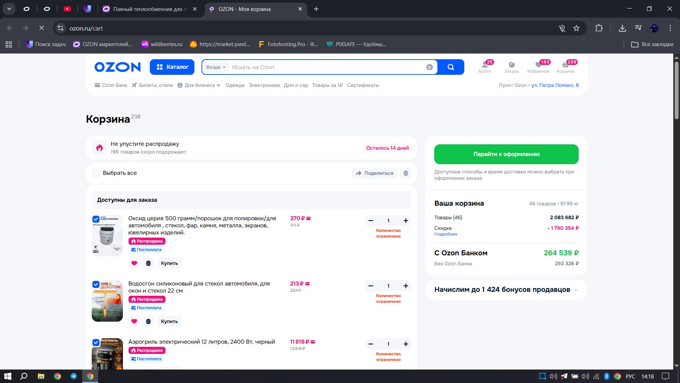Open Заказы orders box icon
680x383 pixels.
511,65
